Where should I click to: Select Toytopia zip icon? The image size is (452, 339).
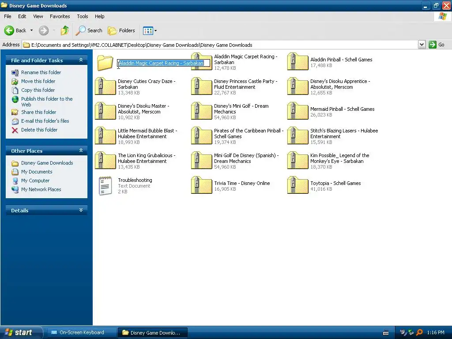click(298, 185)
